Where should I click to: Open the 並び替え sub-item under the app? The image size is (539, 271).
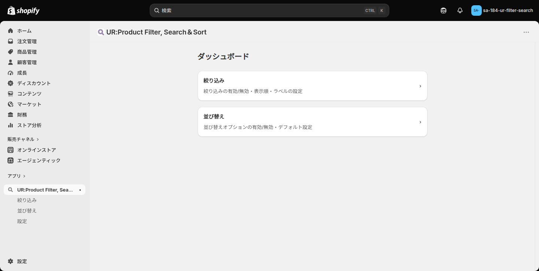pos(45,211)
